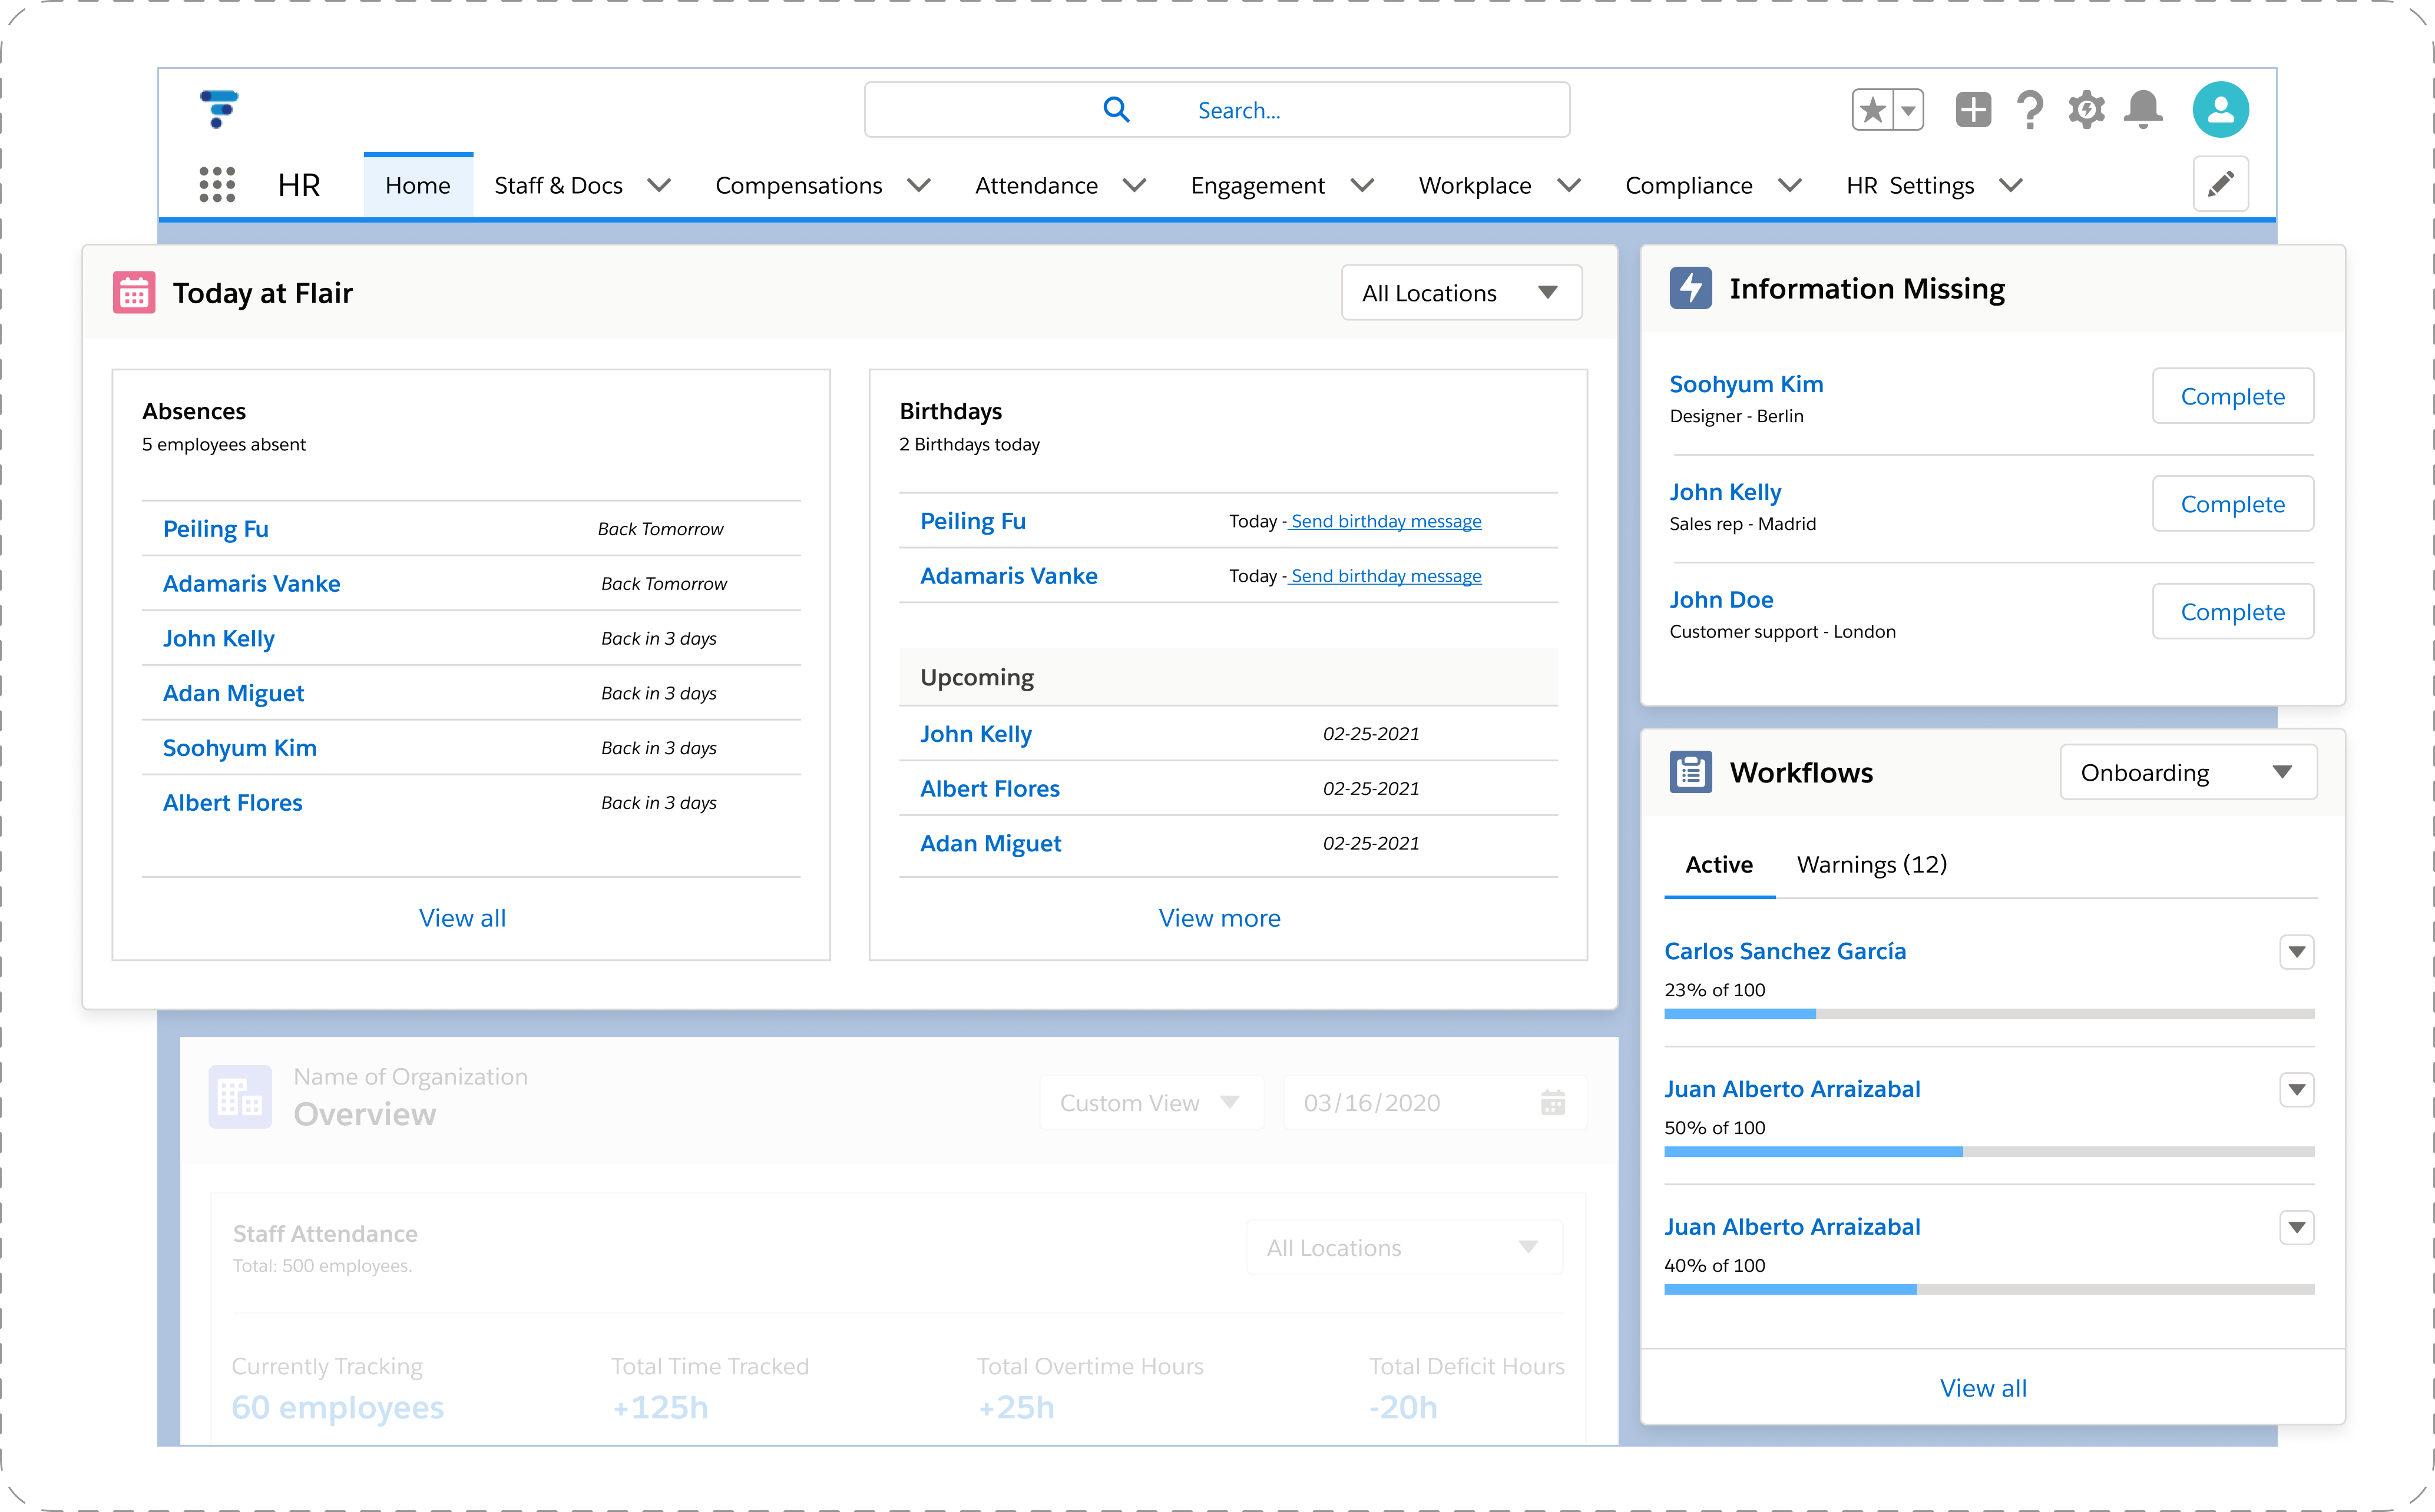
Task: Send birthday message to Peiling Fu
Action: click(1385, 522)
